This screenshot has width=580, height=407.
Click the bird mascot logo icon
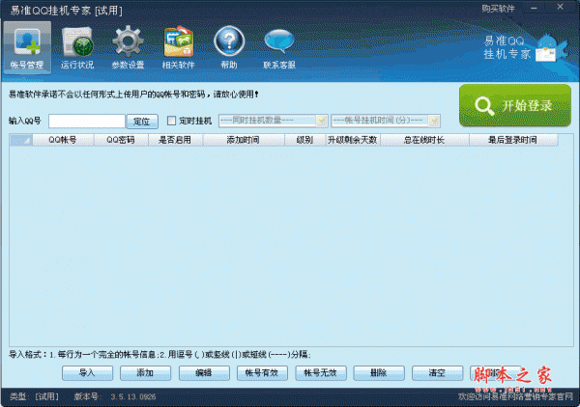pyautogui.click(x=551, y=48)
